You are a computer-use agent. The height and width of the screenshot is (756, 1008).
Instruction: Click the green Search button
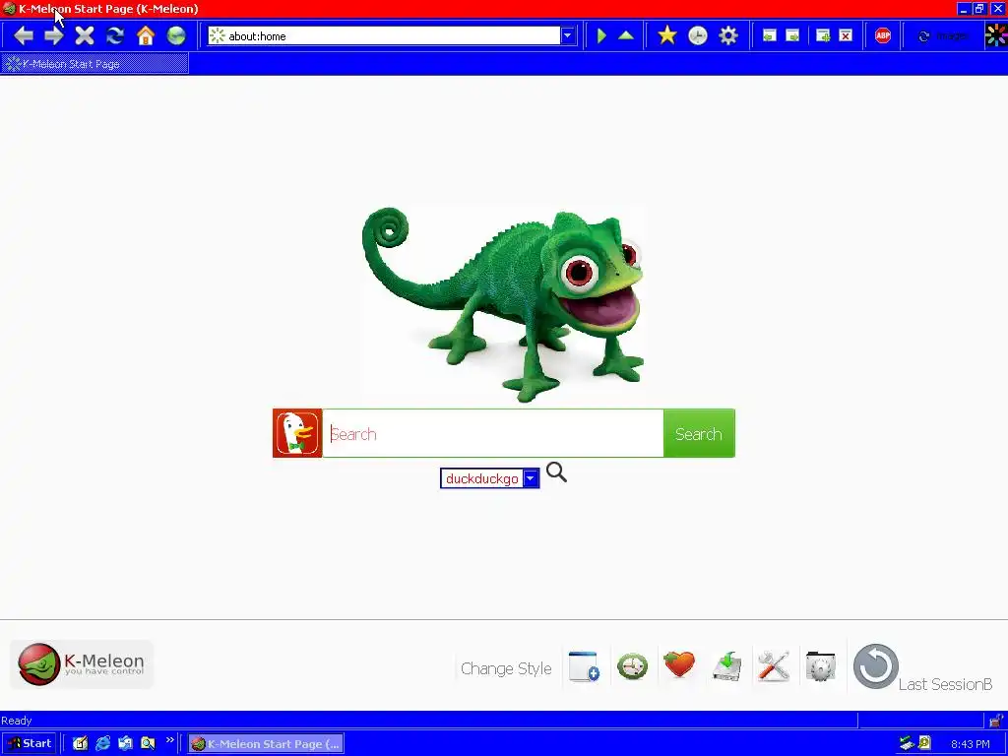coord(699,433)
